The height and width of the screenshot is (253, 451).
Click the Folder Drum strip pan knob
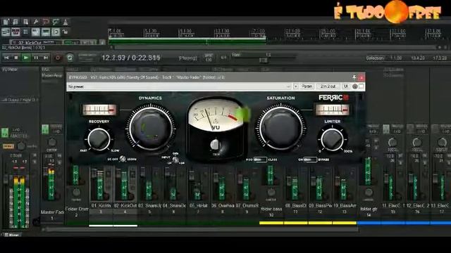pos(76,192)
